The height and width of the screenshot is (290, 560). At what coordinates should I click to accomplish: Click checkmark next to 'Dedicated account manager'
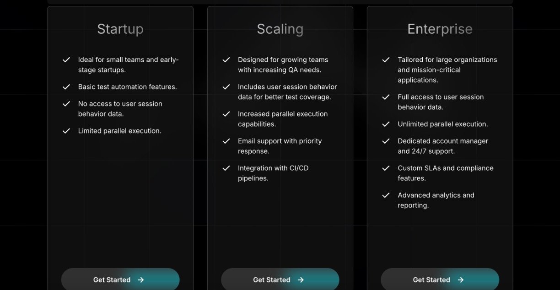(386, 141)
